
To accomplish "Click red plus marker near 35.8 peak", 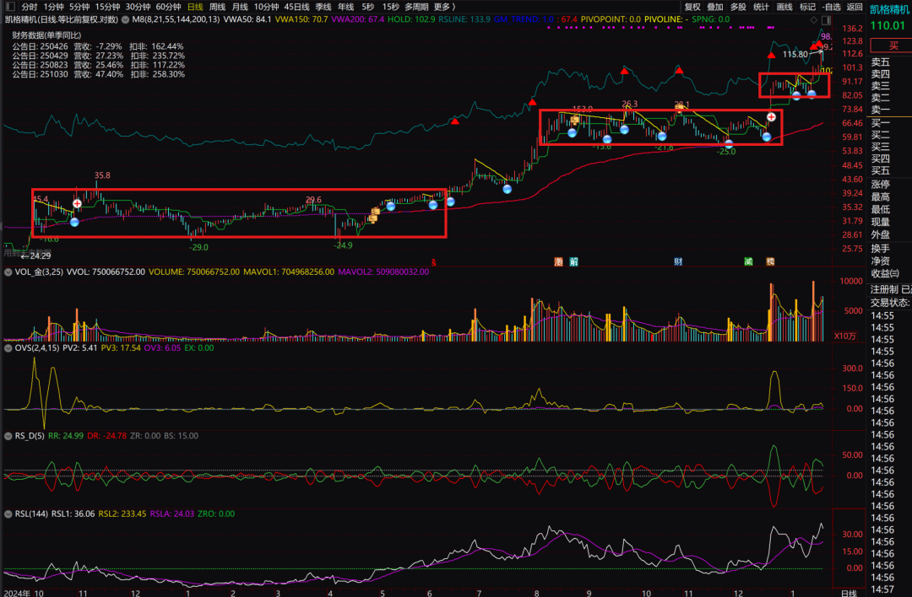I will [78, 203].
